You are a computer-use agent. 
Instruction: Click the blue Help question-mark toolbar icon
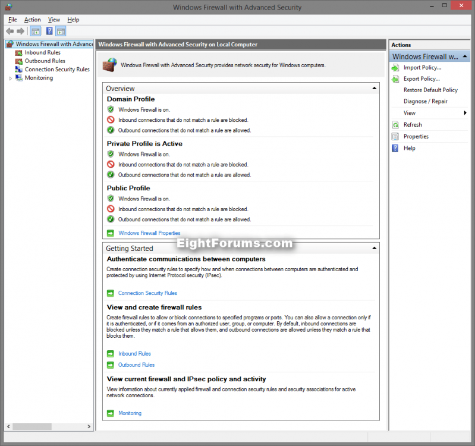(49, 31)
